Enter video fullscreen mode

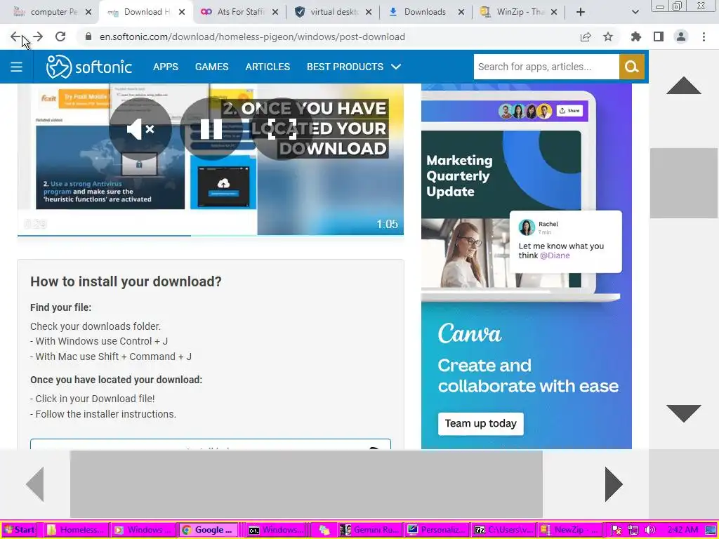(282, 129)
